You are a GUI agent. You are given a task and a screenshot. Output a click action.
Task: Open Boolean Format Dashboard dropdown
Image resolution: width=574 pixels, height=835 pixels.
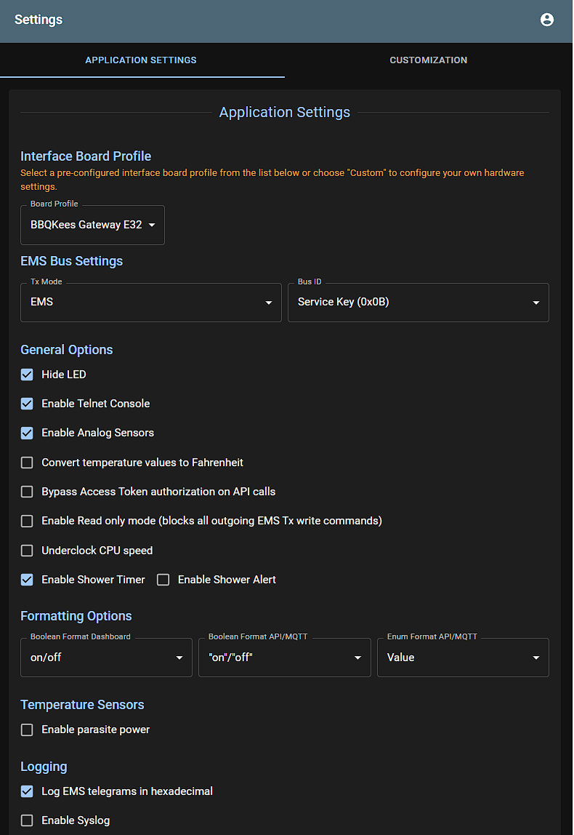pos(106,658)
